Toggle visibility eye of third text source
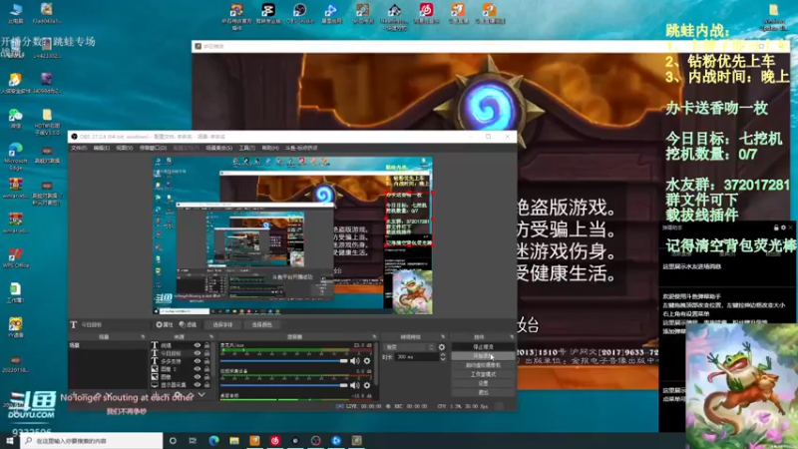Screen dimensions: 798x449 pyautogui.click(x=197, y=361)
